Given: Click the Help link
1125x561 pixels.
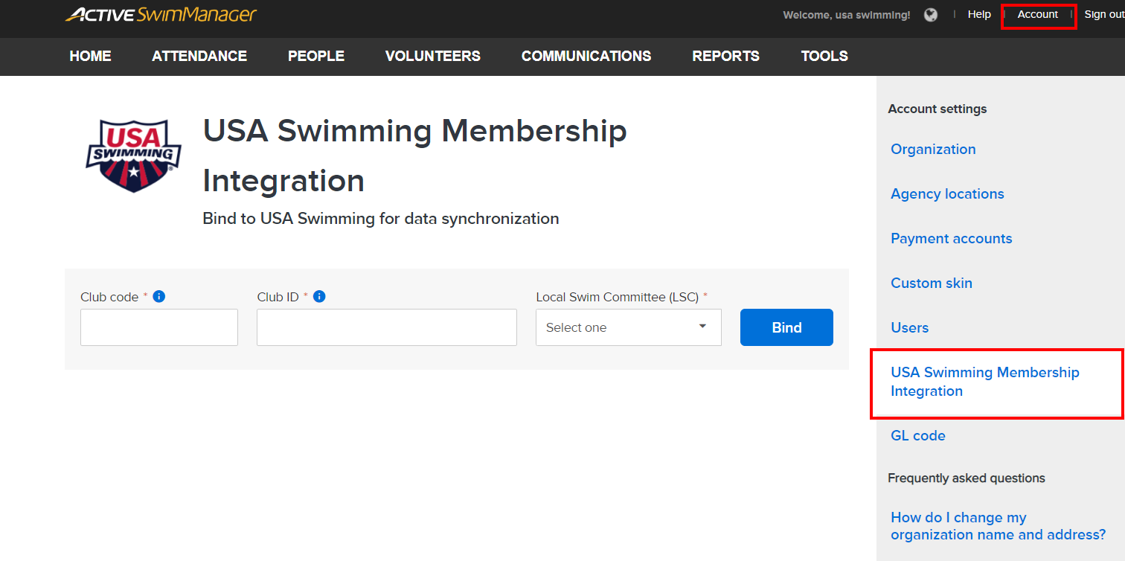Looking at the screenshot, I should tap(979, 15).
